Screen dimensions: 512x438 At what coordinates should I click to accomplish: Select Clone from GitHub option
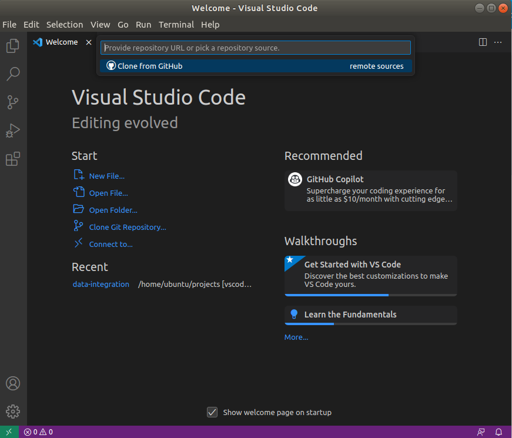pos(256,66)
